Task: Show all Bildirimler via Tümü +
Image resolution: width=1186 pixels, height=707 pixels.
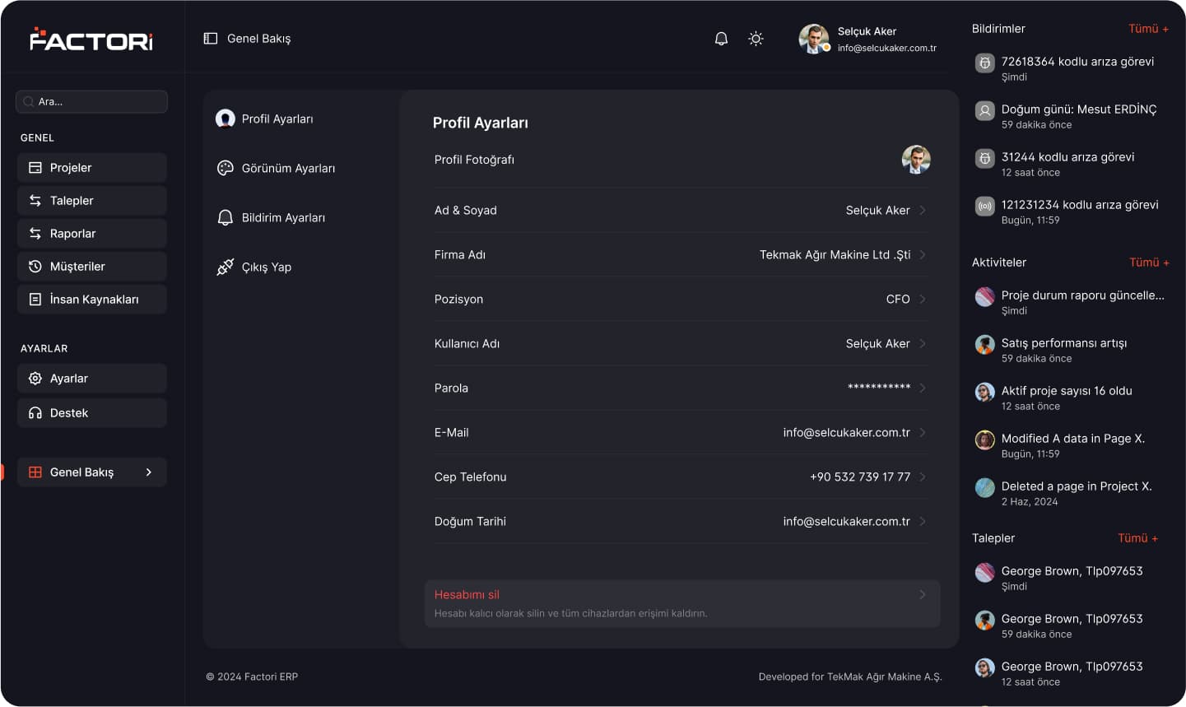Action: point(1148,29)
